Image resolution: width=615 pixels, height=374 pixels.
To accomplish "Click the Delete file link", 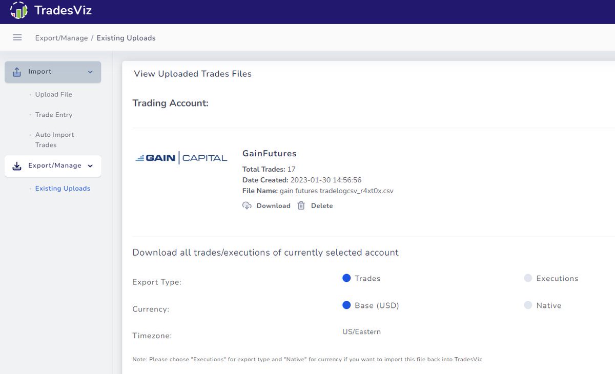I will point(322,205).
